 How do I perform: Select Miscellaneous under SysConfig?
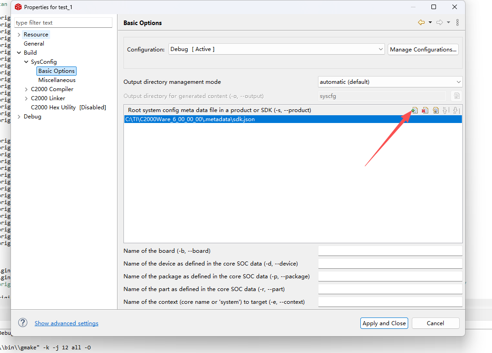point(57,80)
